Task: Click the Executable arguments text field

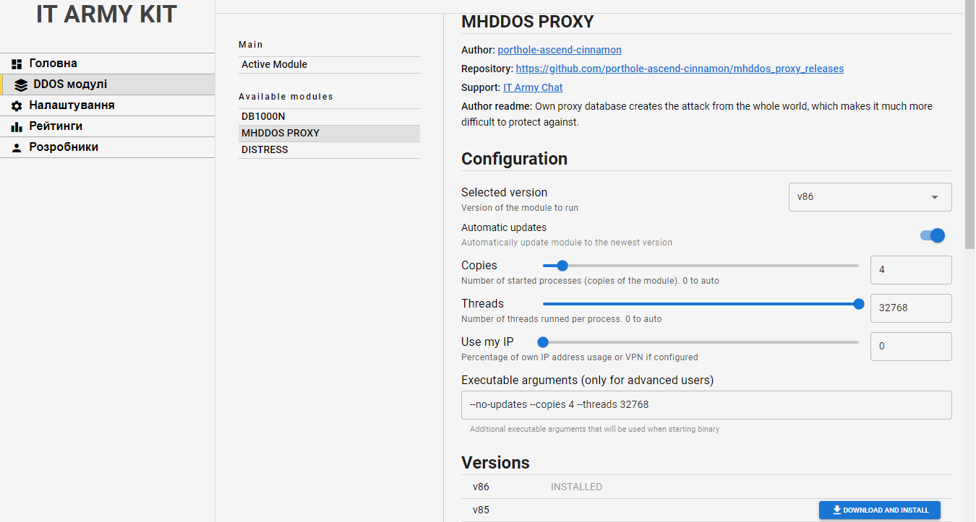Action: click(x=706, y=405)
